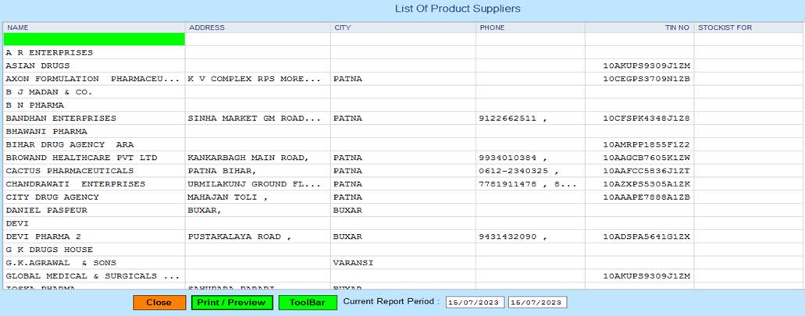Image resolution: width=805 pixels, height=316 pixels.
Task: Edit the report period end date field
Action: (x=537, y=303)
